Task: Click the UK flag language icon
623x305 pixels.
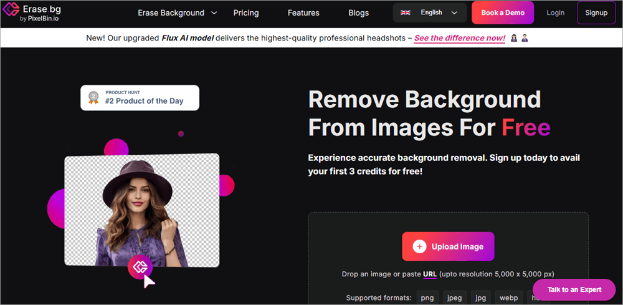Action: [405, 12]
